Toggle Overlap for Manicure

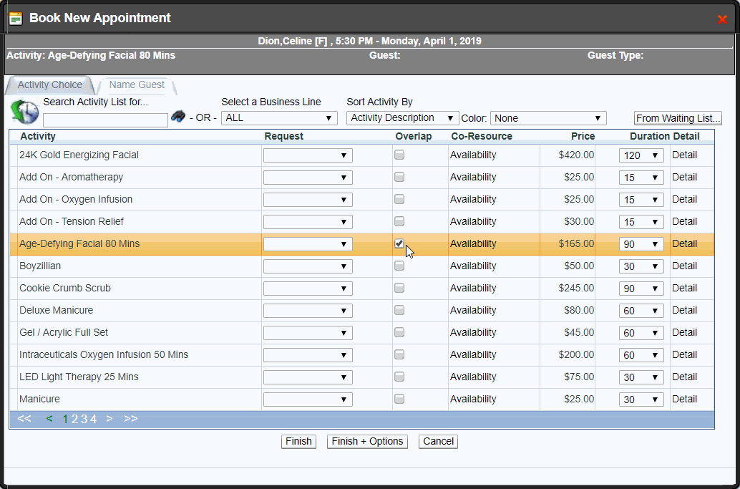pos(399,399)
